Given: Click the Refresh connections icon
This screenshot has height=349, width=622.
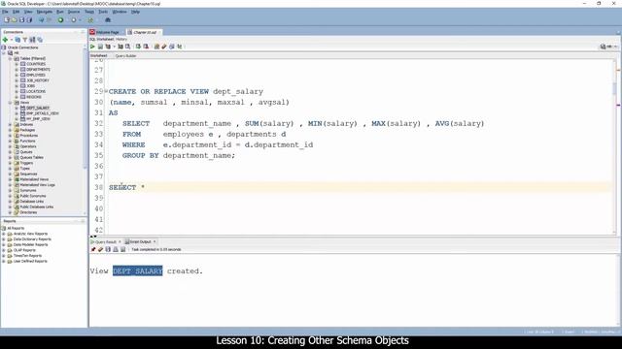Looking at the screenshot, I should tap(17, 40).
